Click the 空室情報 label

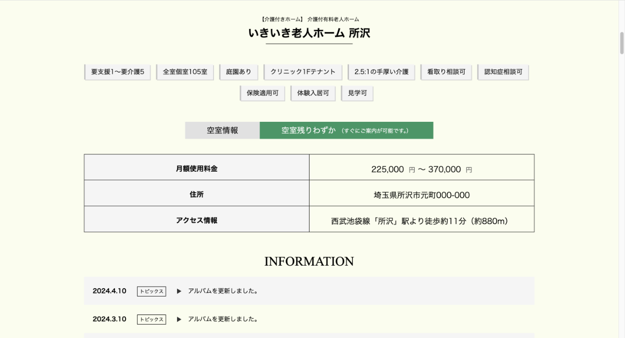222,130
